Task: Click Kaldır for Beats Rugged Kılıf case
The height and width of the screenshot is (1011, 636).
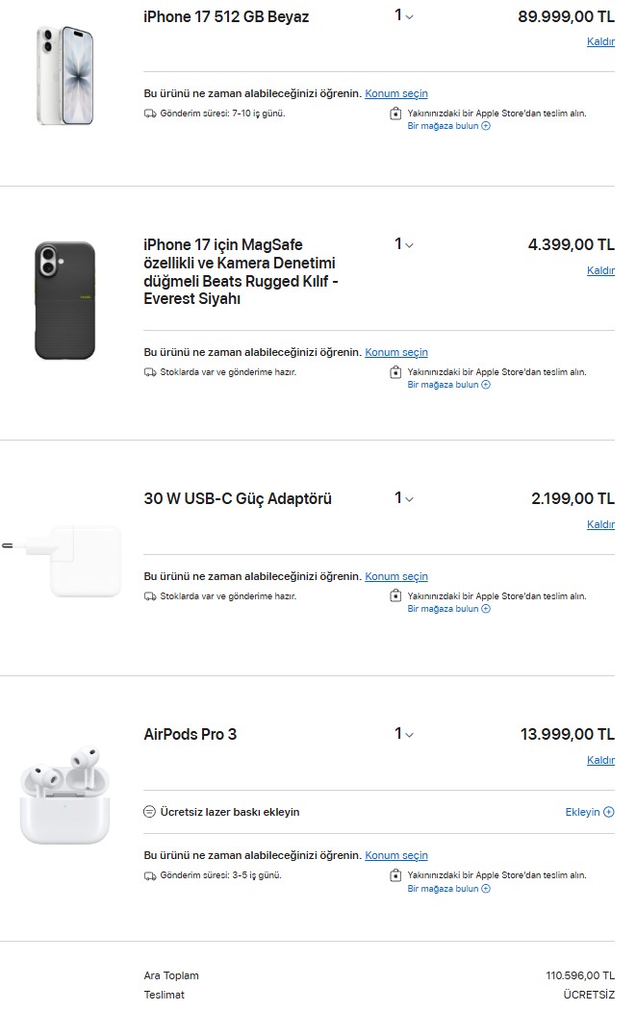Action: [x=600, y=270]
